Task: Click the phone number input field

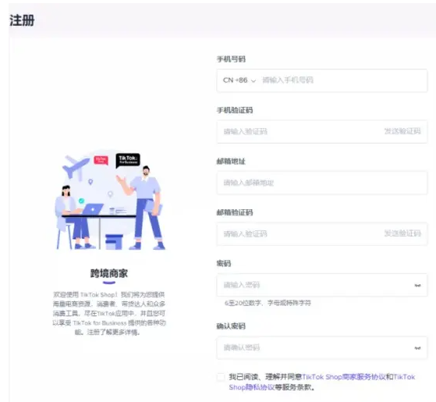Action: coord(343,80)
